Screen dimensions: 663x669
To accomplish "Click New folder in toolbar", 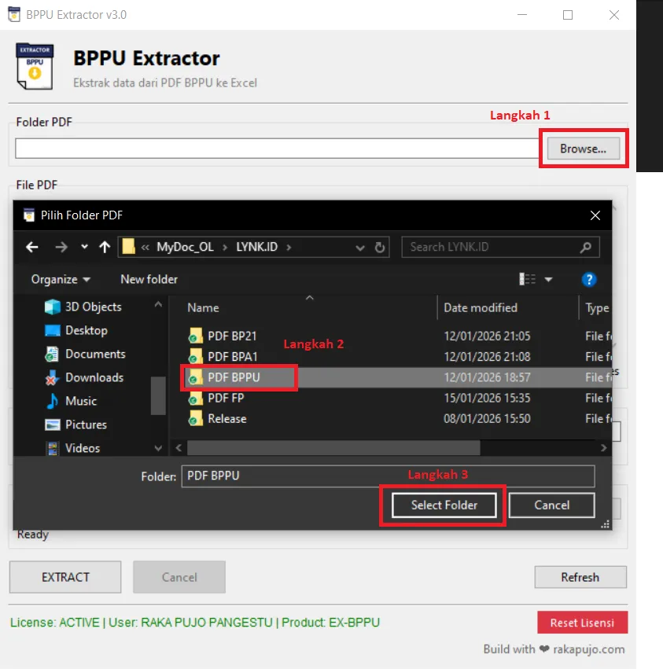I will (149, 279).
